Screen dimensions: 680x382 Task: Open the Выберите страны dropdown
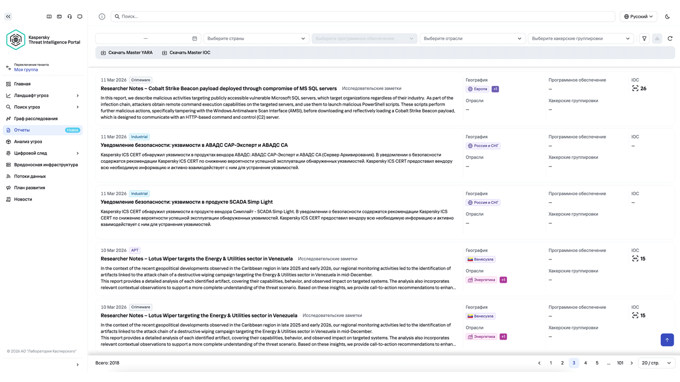pos(257,38)
